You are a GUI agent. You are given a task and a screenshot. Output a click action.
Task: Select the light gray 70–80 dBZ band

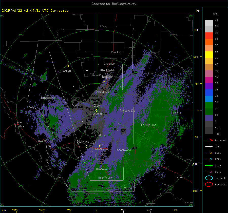point(209,23)
